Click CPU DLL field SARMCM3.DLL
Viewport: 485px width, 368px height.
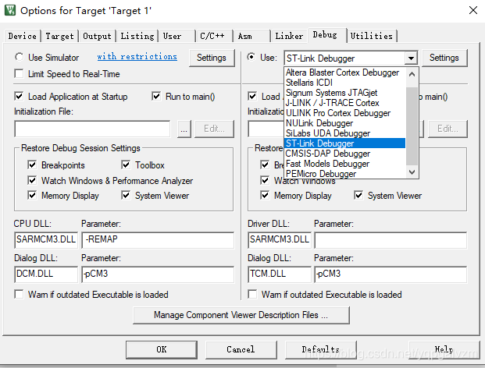click(x=46, y=240)
